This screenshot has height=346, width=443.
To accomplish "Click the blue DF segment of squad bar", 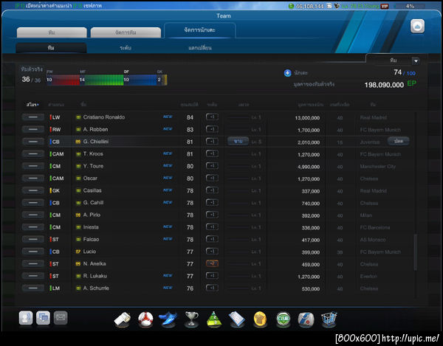I will coord(140,80).
